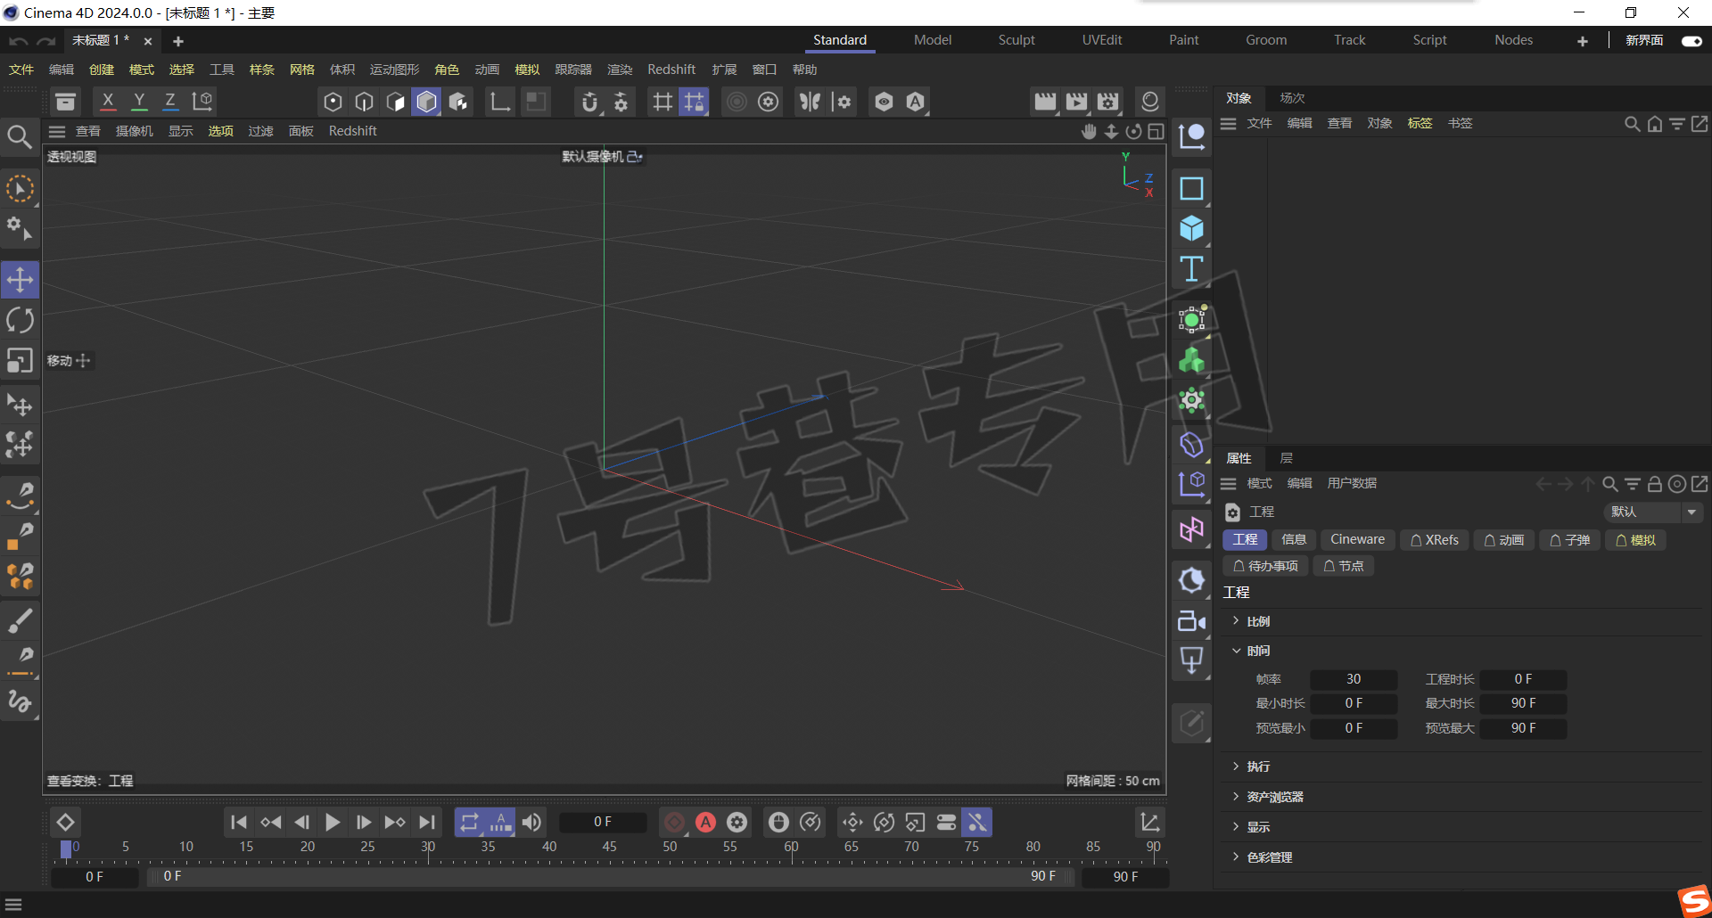Select the Live Selection tool
This screenshot has height=918, width=1712.
20,189
